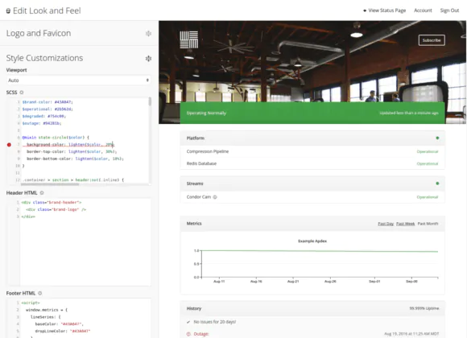Click Sign Out

click(x=449, y=10)
